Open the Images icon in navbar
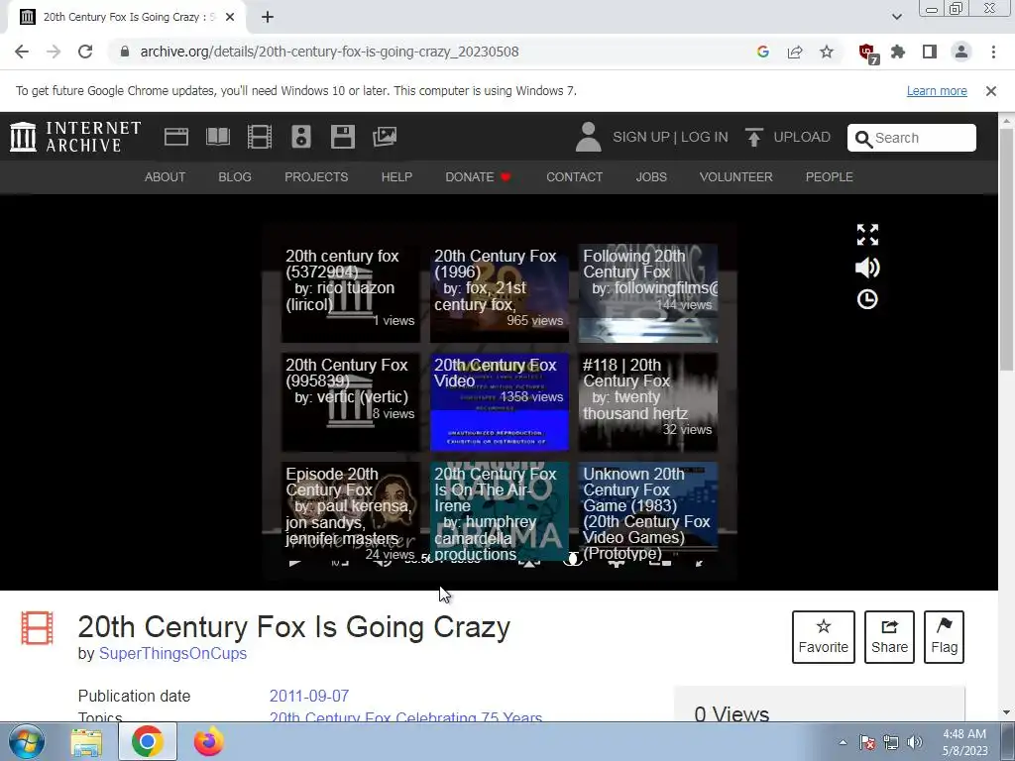 [385, 137]
